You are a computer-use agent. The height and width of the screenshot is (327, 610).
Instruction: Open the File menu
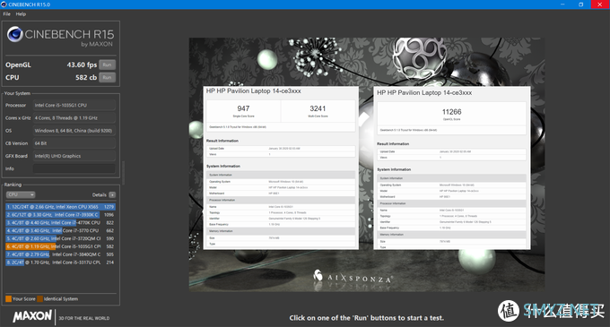(6, 14)
